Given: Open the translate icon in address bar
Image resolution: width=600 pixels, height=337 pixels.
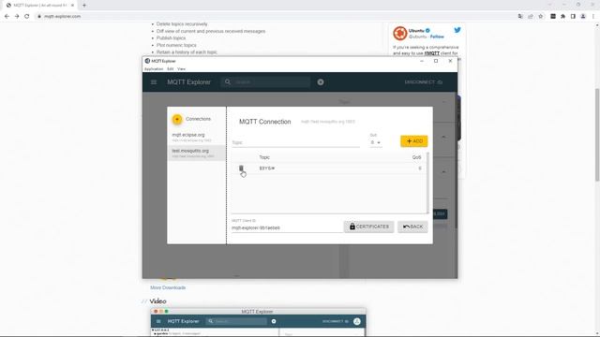Looking at the screenshot, I should (520, 17).
